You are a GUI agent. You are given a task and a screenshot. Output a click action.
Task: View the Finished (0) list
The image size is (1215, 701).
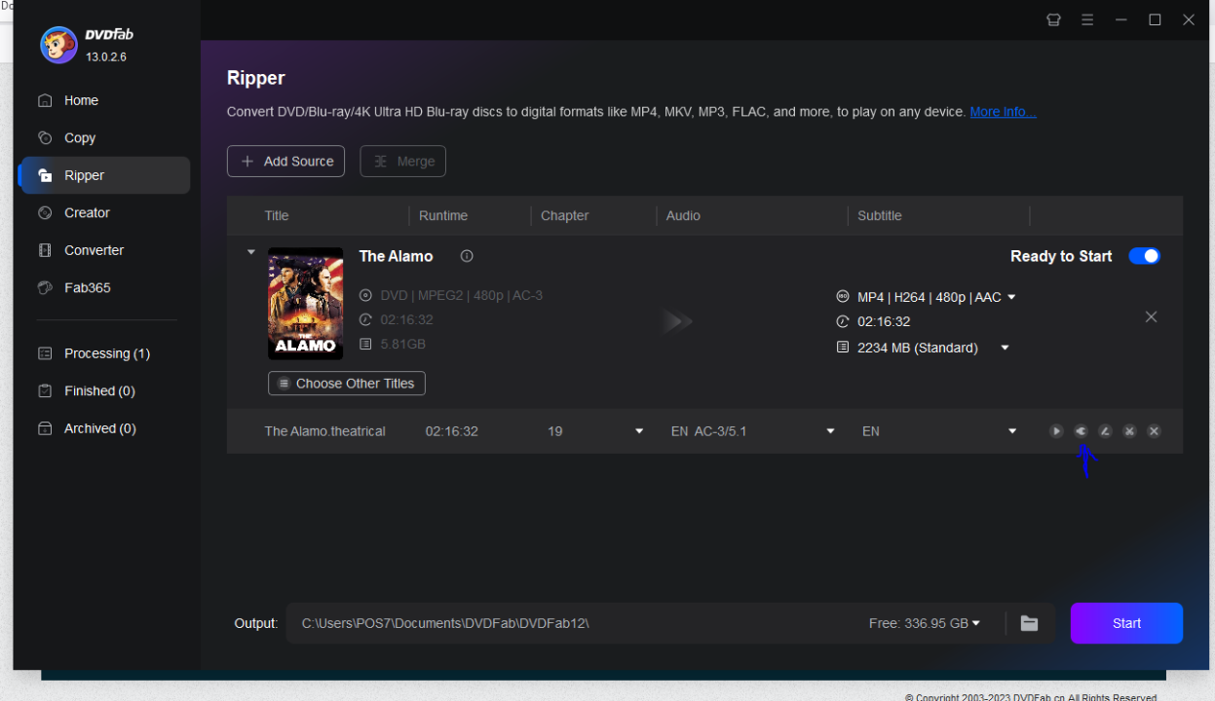click(104, 390)
